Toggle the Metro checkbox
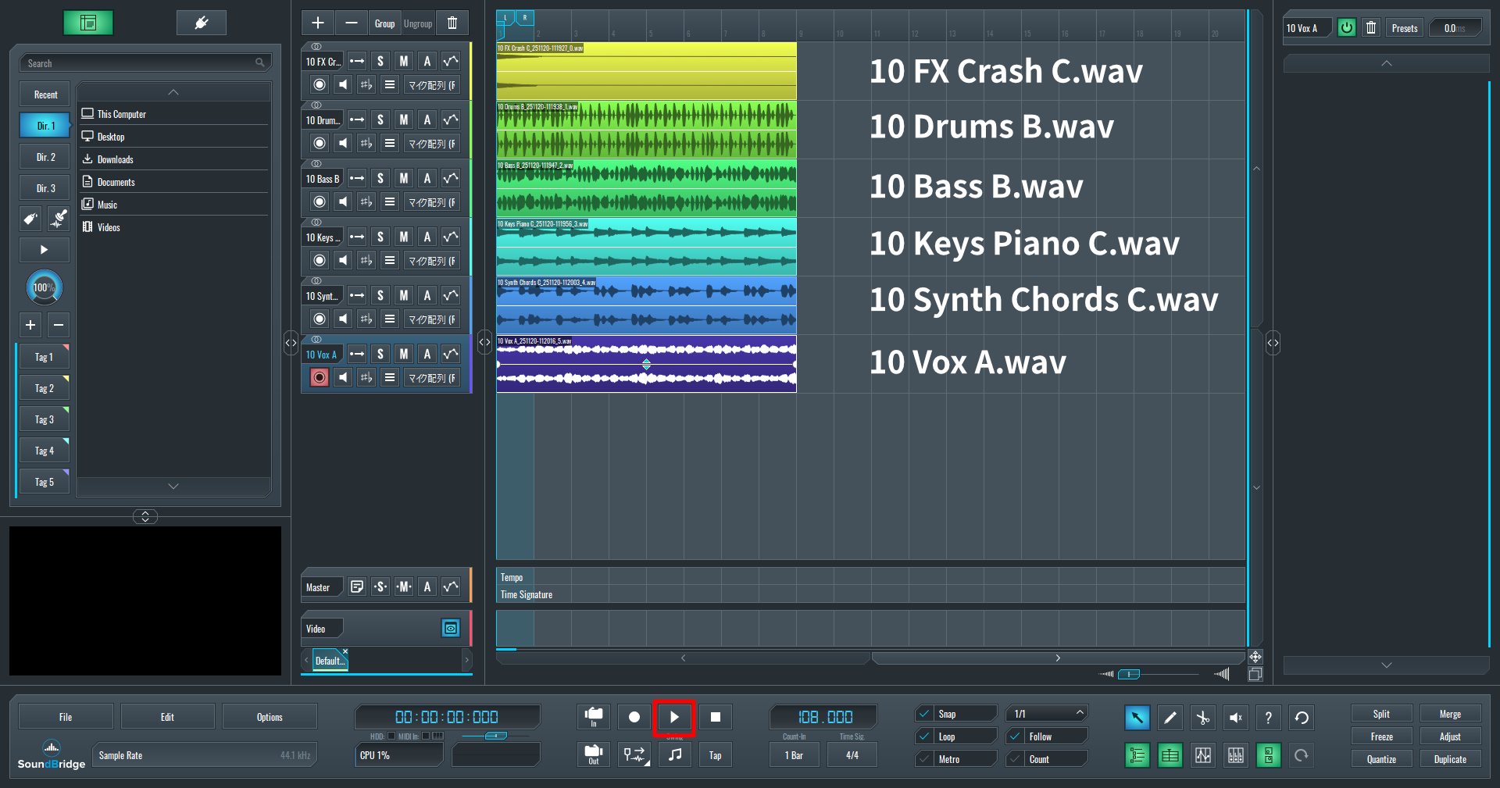The width and height of the screenshot is (1500, 788). point(924,759)
